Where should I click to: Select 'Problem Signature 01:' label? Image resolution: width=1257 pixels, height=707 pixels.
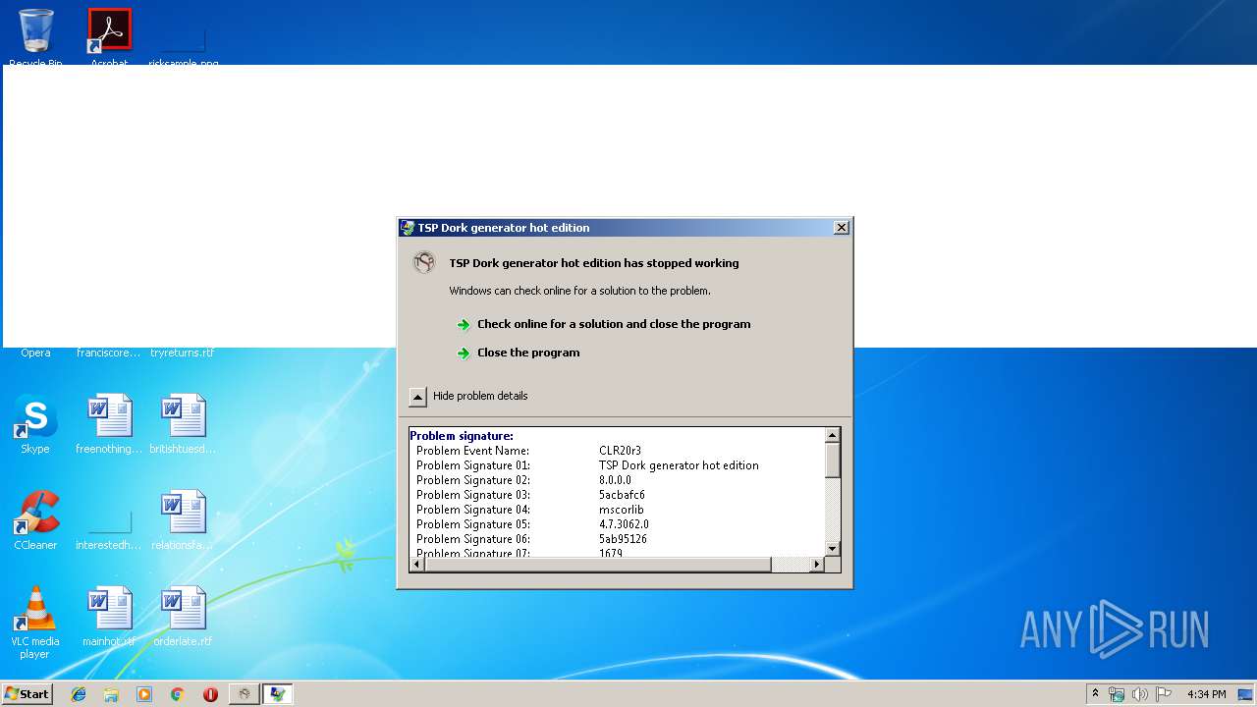[x=473, y=465]
